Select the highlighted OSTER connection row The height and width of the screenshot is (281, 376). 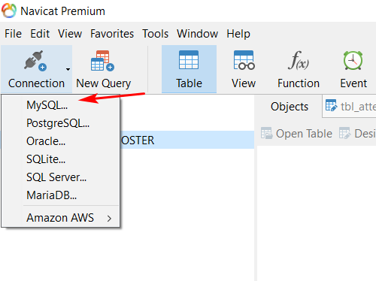coord(187,140)
